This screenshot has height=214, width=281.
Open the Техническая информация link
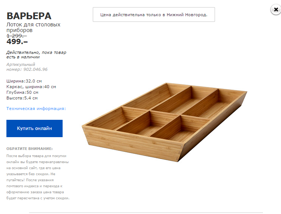pyautogui.click(x=36, y=109)
